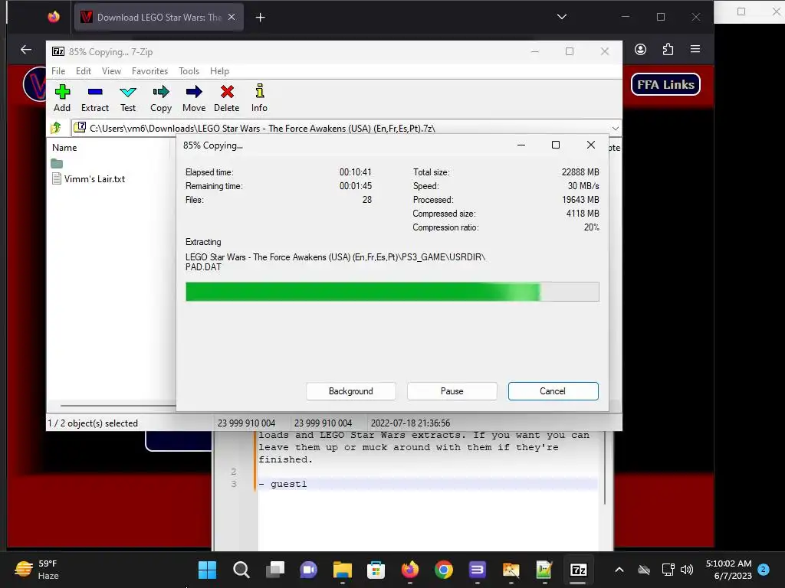The image size is (785, 588).
Task: Open Google Chrome from the taskbar
Action: [x=444, y=570]
